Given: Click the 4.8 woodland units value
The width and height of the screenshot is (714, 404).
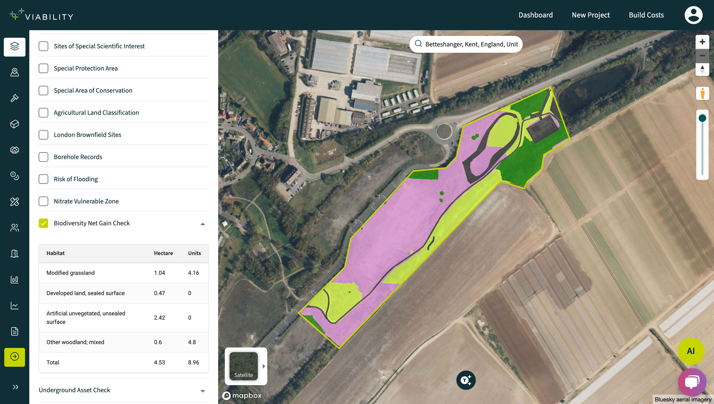Looking at the screenshot, I should point(192,342).
